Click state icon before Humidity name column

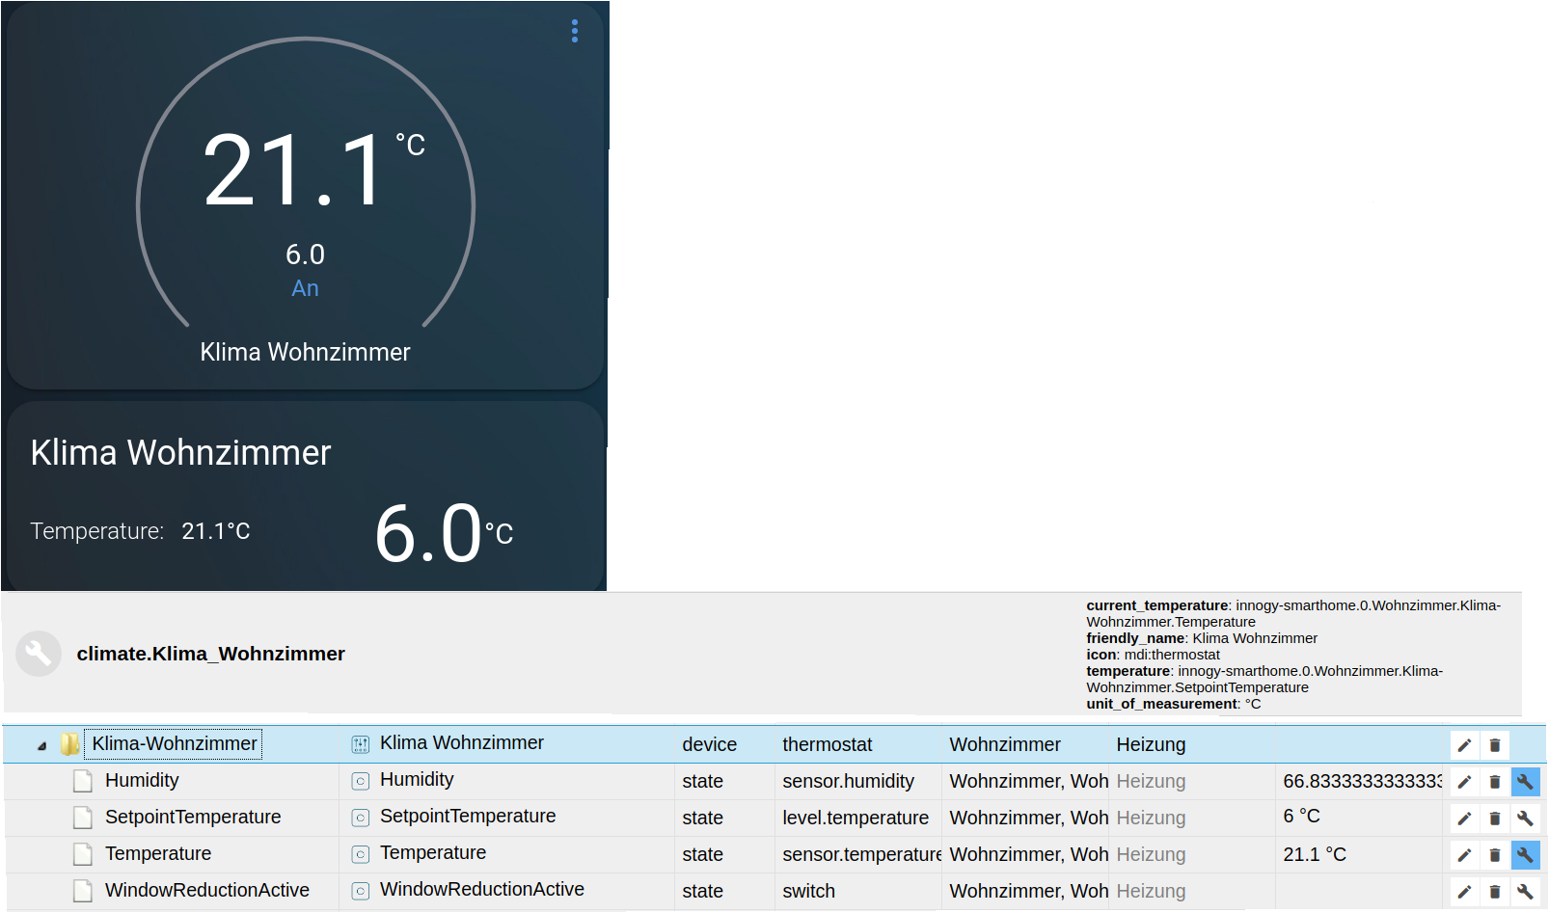[361, 781]
